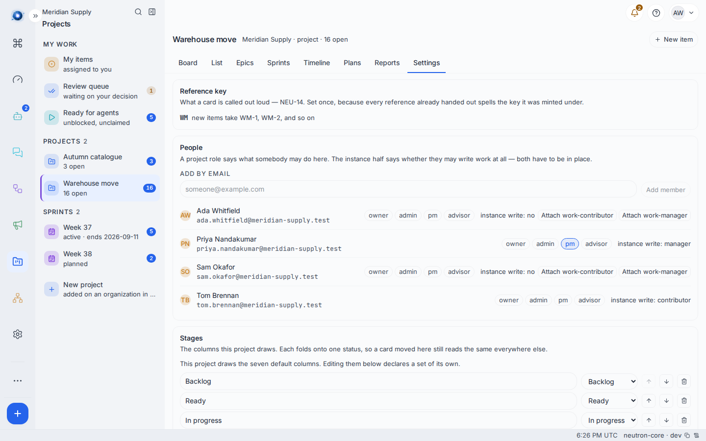The image size is (706, 441).
Task: Delete the Backlog stage
Action: tap(684, 382)
